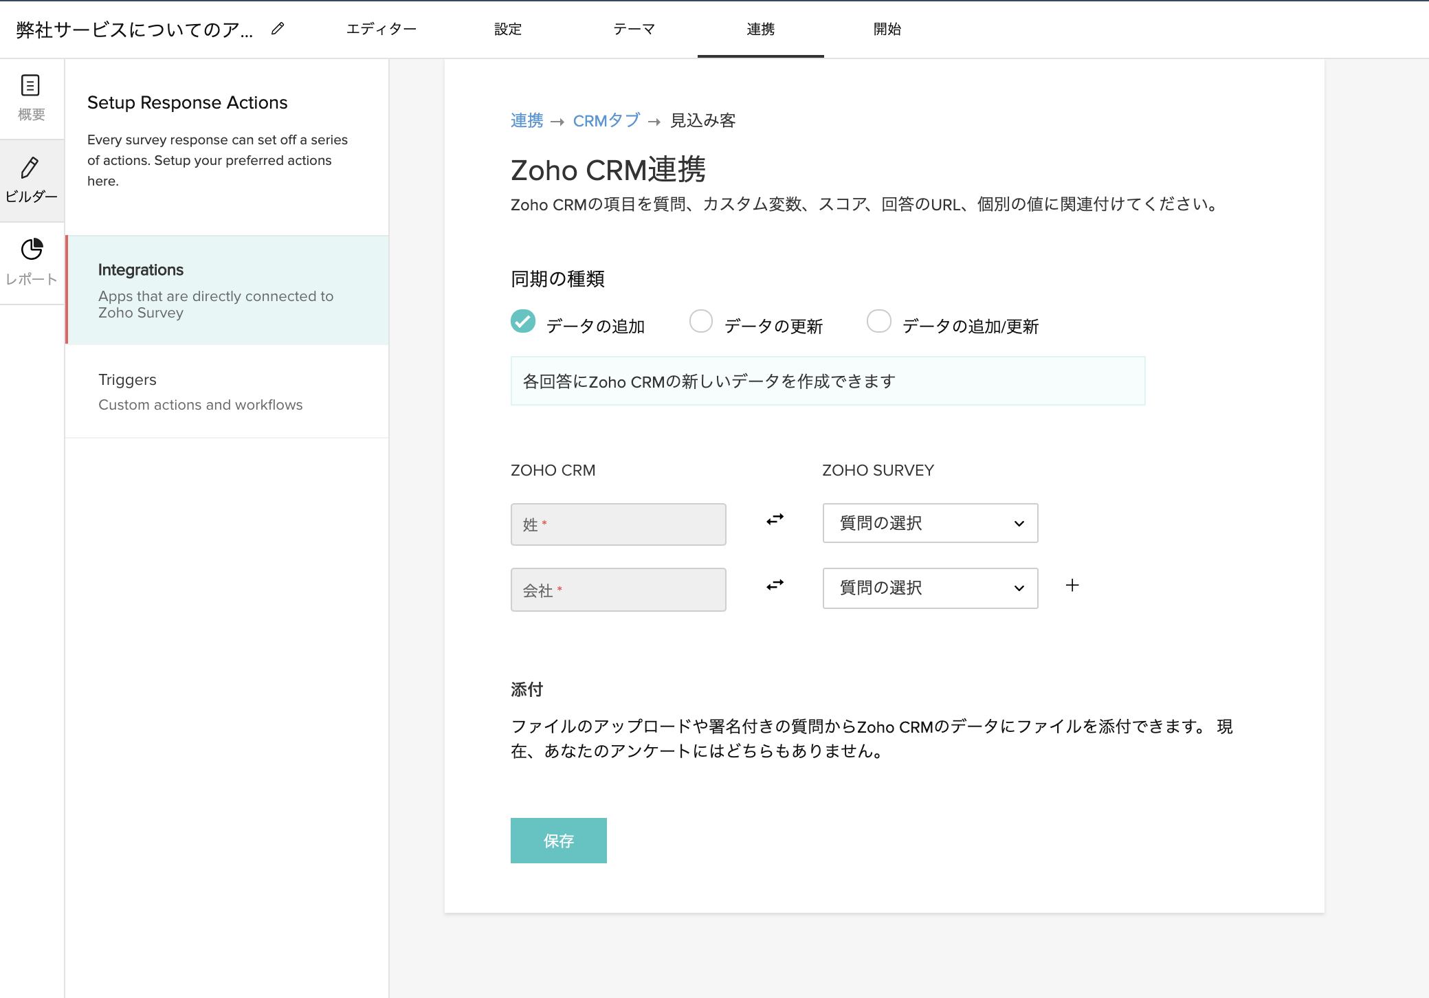Open 質問の選択 dropdown for 姓 field

click(929, 523)
